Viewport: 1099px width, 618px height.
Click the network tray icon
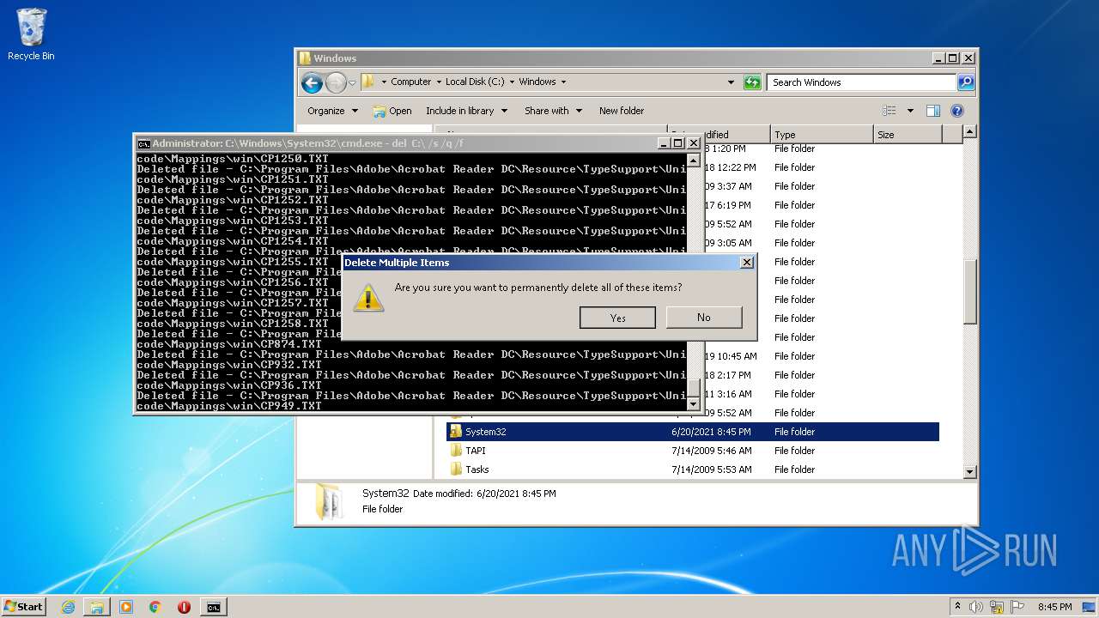[x=997, y=607]
